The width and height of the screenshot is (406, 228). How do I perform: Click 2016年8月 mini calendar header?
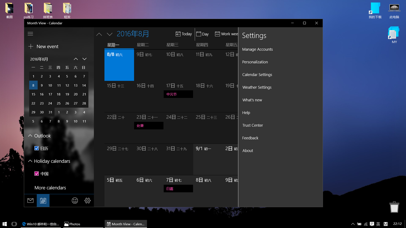pyautogui.click(x=39, y=59)
